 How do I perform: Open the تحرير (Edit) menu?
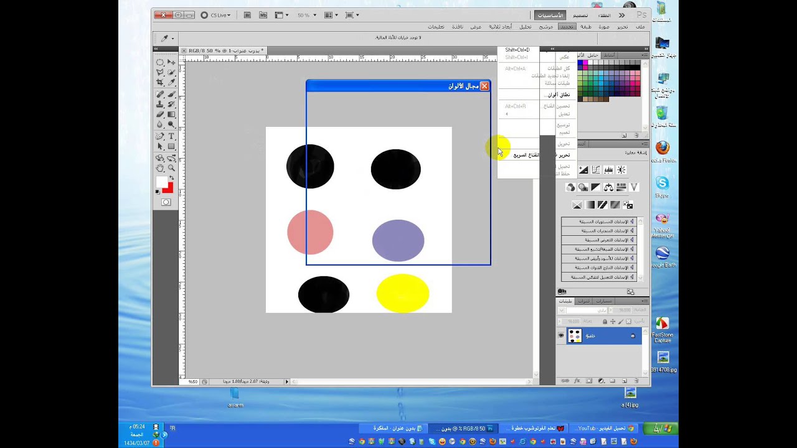623,27
